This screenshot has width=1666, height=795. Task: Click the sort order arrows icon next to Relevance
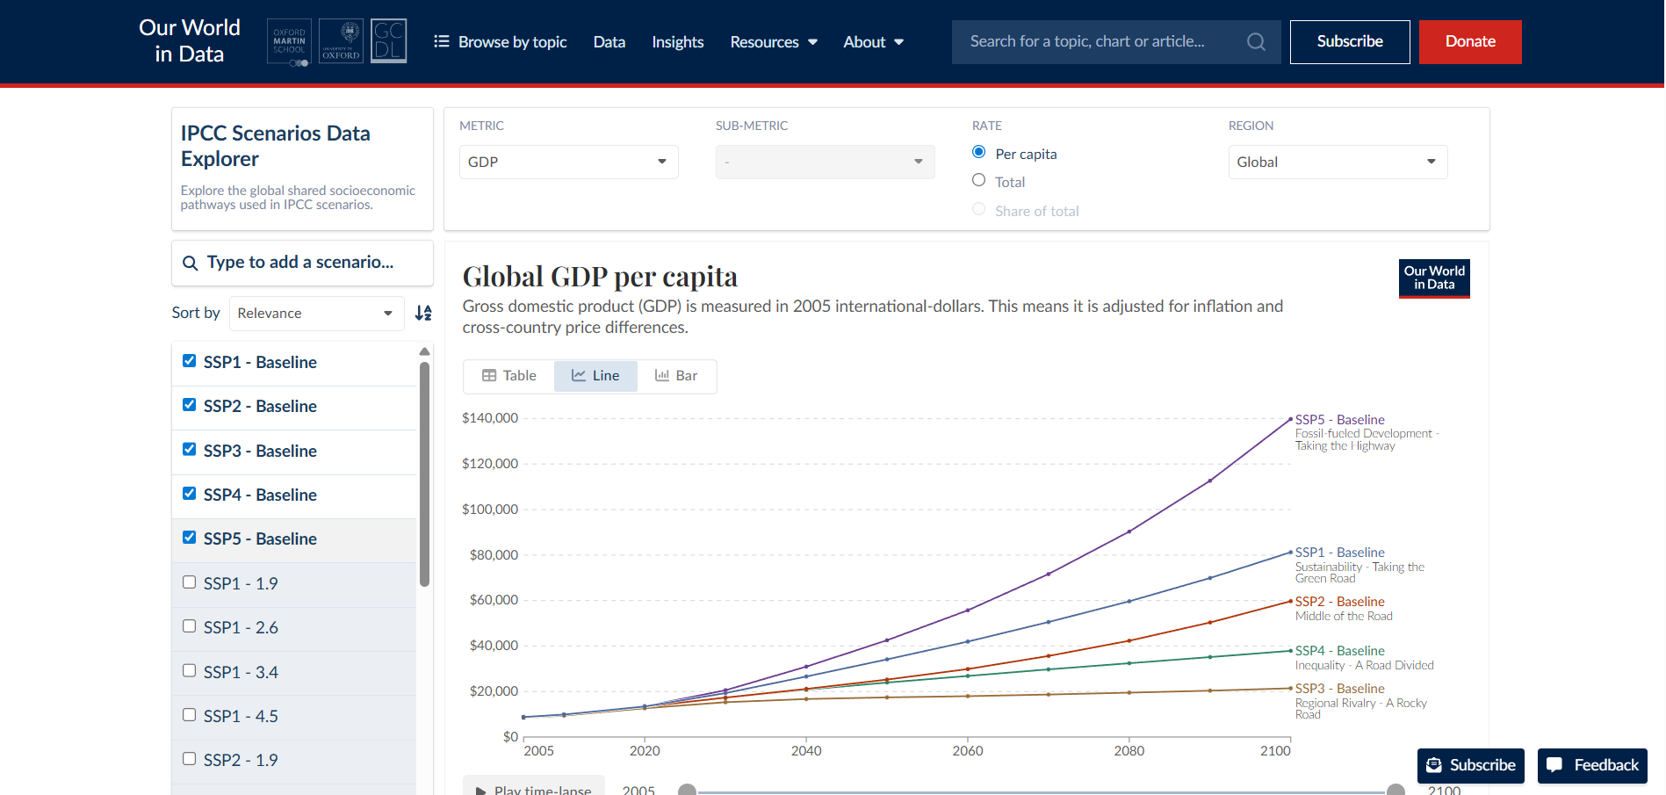click(x=423, y=313)
